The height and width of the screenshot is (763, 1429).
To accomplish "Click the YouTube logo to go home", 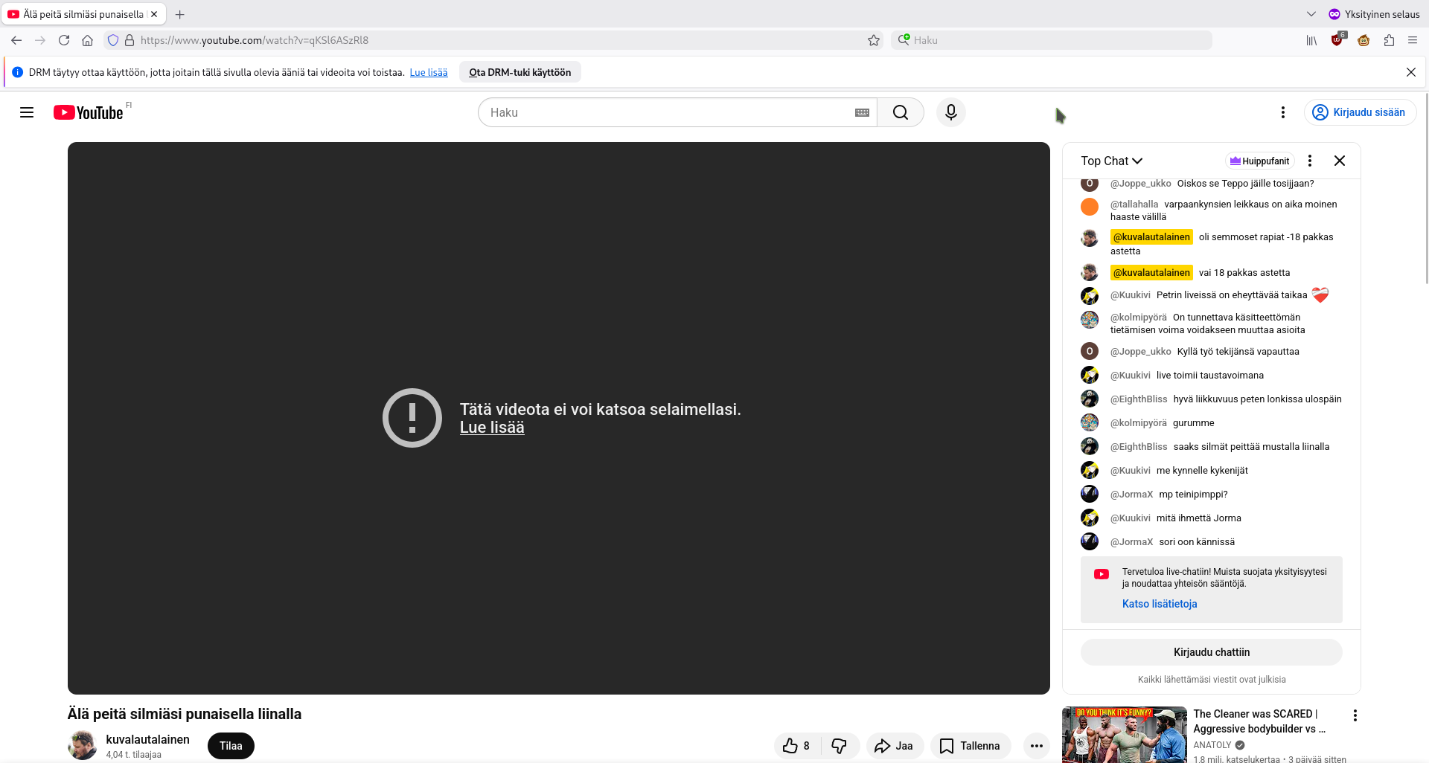I will pyautogui.click(x=89, y=112).
